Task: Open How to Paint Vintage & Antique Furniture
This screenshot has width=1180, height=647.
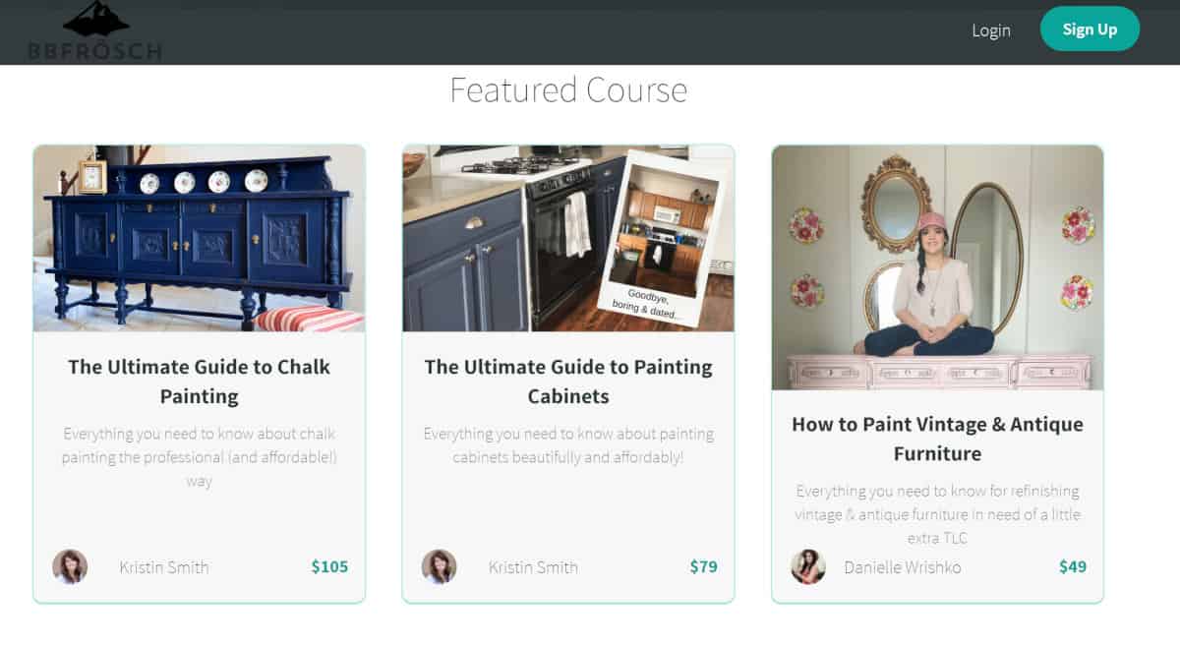Action: click(937, 439)
